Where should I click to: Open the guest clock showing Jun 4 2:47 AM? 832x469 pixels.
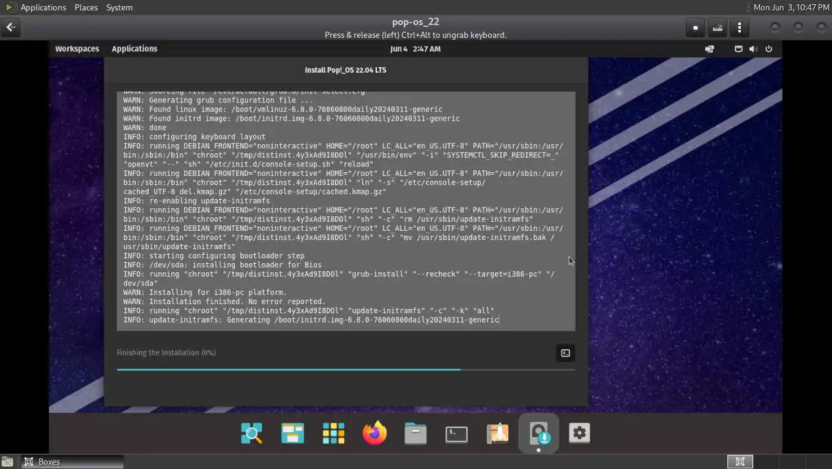415,49
